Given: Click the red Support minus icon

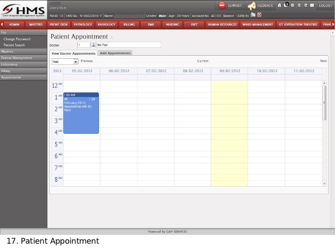Looking at the screenshot, I should (x=222, y=6).
